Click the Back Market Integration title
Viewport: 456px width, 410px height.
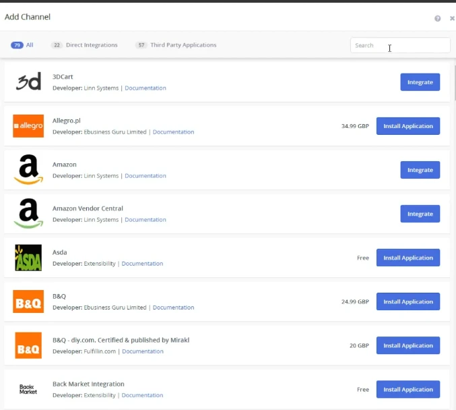[88, 384]
